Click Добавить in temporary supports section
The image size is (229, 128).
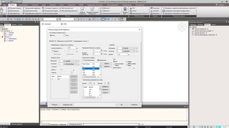[105, 87]
